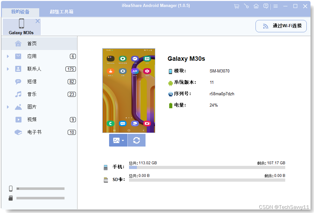Click the phone storage icon beside 手机
This screenshot has width=314, height=213.
(106, 167)
